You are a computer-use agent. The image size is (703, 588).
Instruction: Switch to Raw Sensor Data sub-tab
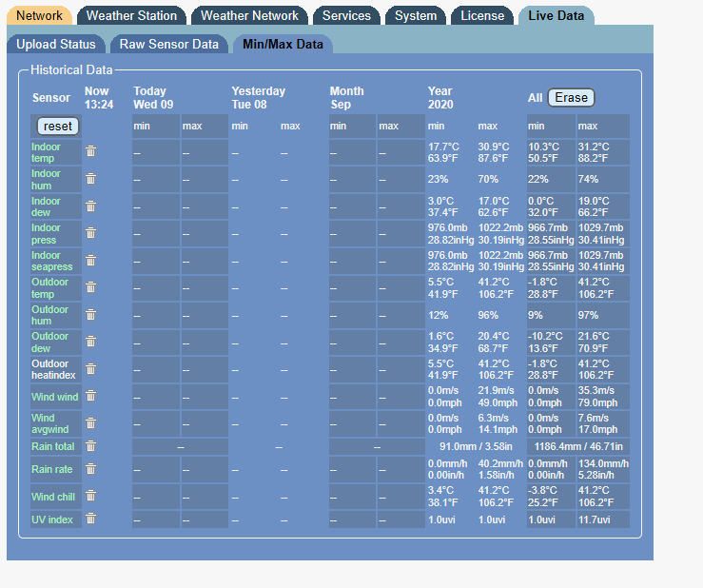[168, 44]
